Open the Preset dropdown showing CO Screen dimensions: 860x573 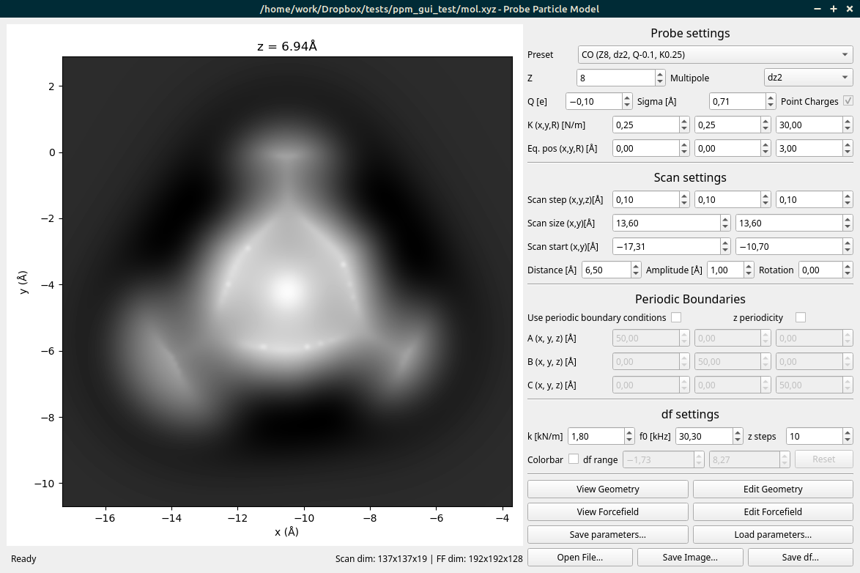point(715,54)
